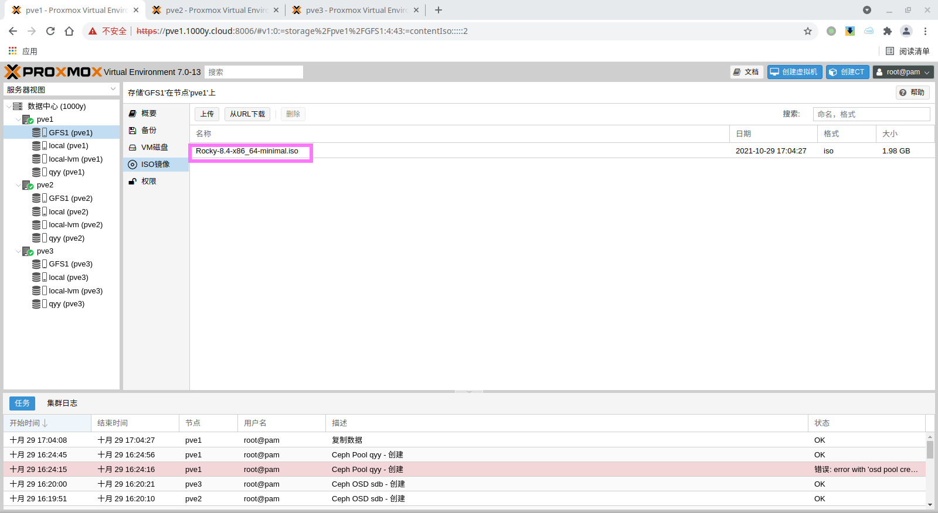Reload the page with the refresh icon
This screenshot has height=513, width=938.
click(50, 31)
